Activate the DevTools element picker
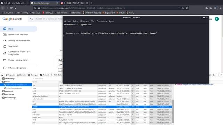 [2, 75]
